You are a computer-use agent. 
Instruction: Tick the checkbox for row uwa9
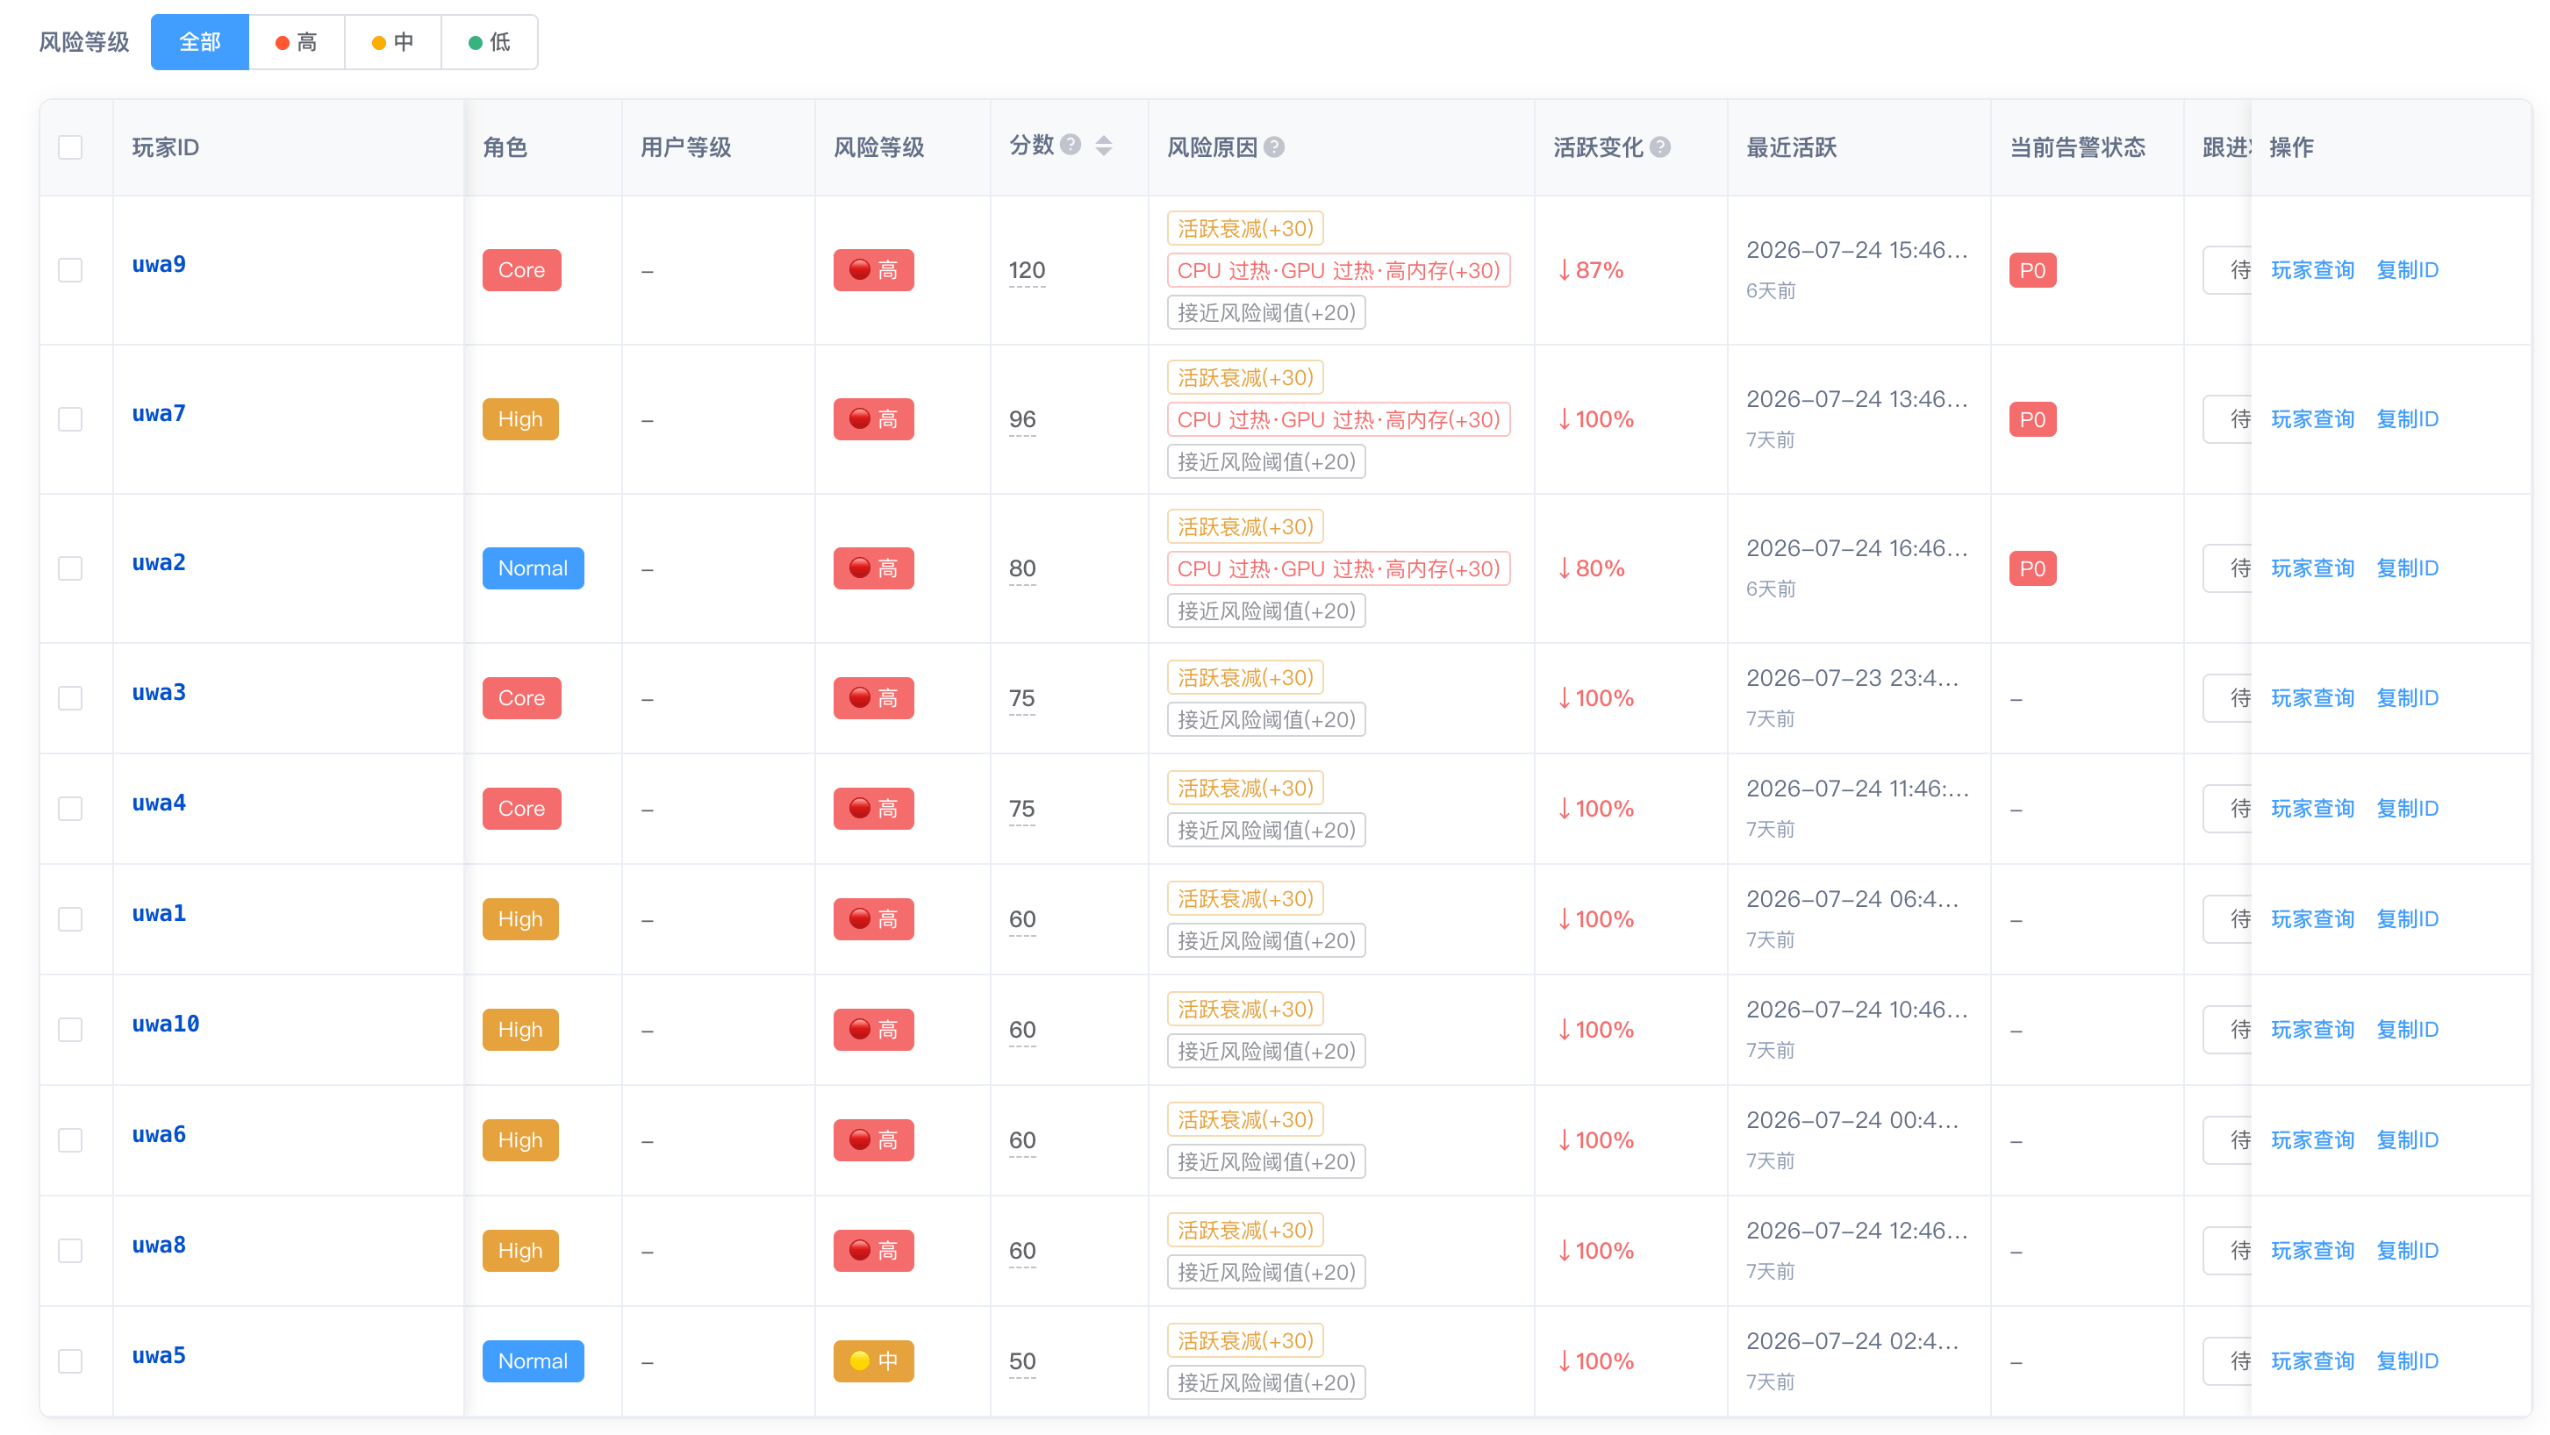70,270
